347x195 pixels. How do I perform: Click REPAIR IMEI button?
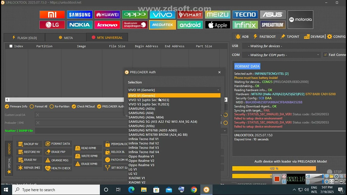(x=29, y=168)
